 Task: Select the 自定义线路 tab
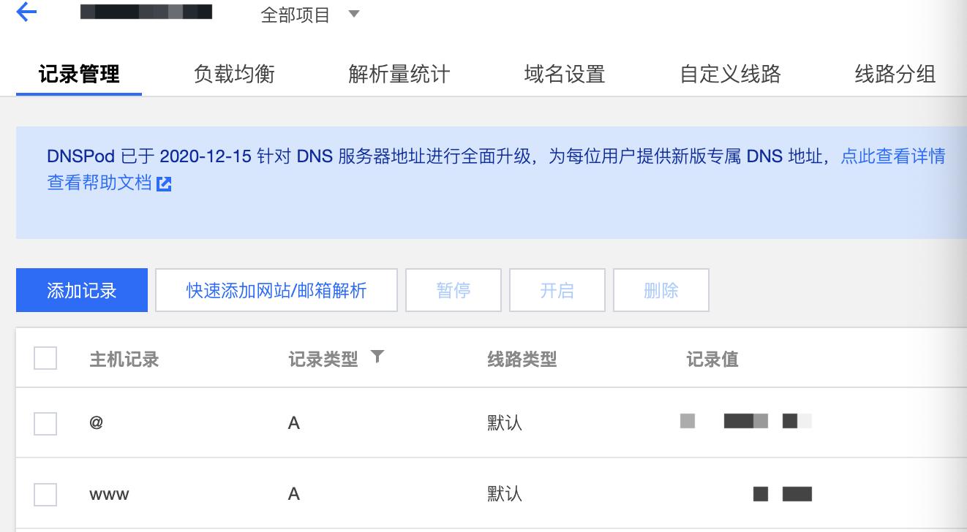[x=730, y=74]
